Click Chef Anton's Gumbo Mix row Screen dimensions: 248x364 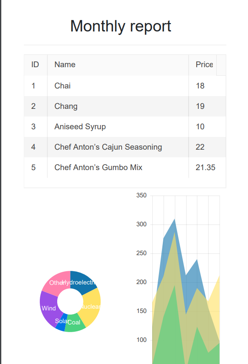point(125,168)
